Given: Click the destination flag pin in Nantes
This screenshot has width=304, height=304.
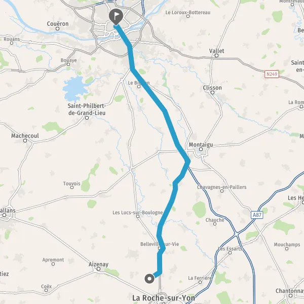Looking at the screenshot, I should [x=116, y=17].
